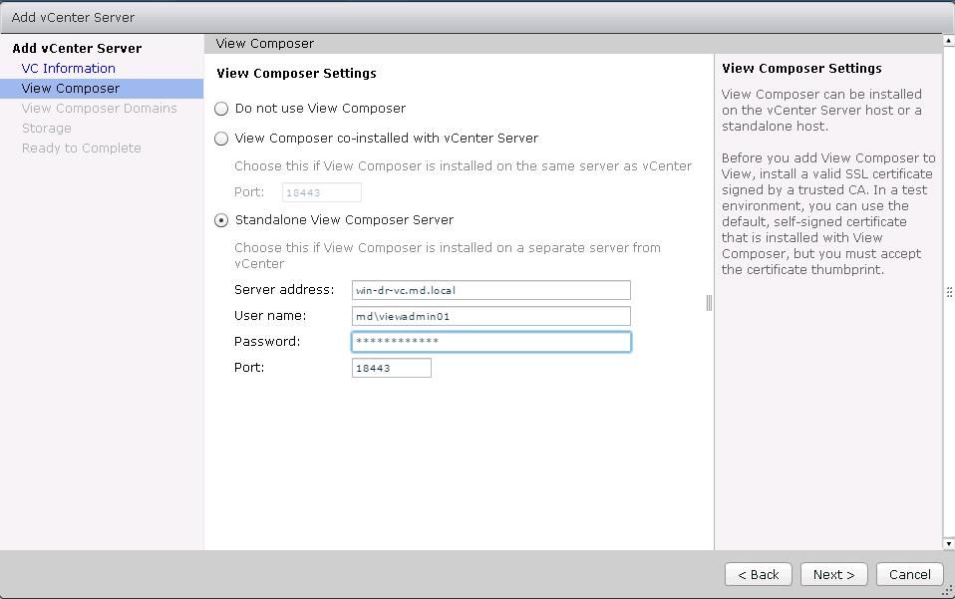Click the Server address input field
The height and width of the screenshot is (599, 955).
(x=491, y=290)
